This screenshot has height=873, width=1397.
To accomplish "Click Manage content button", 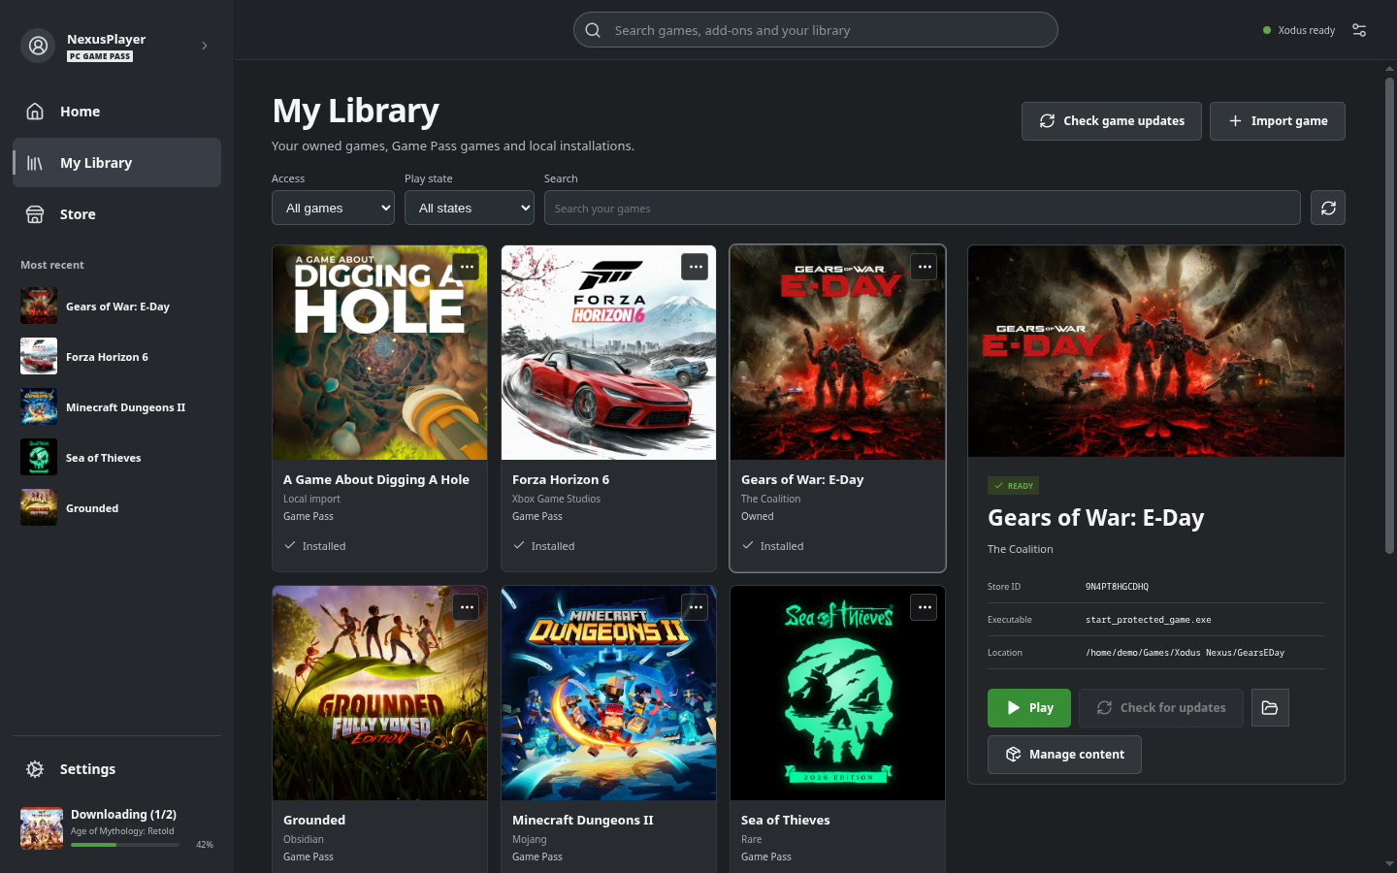I will click(1064, 755).
